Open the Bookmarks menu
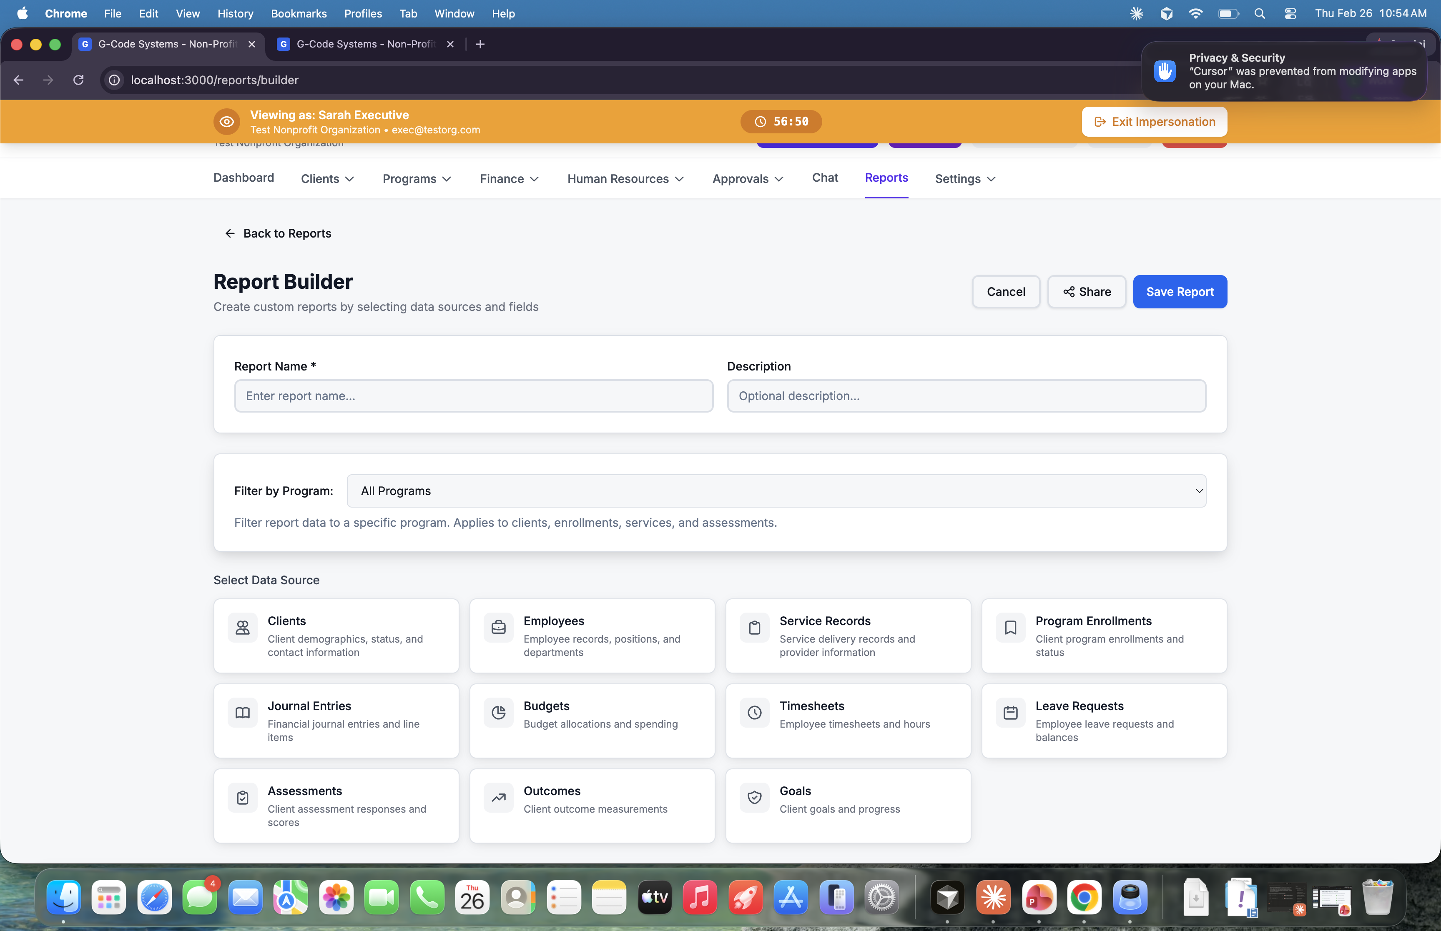The height and width of the screenshot is (931, 1441). click(299, 13)
